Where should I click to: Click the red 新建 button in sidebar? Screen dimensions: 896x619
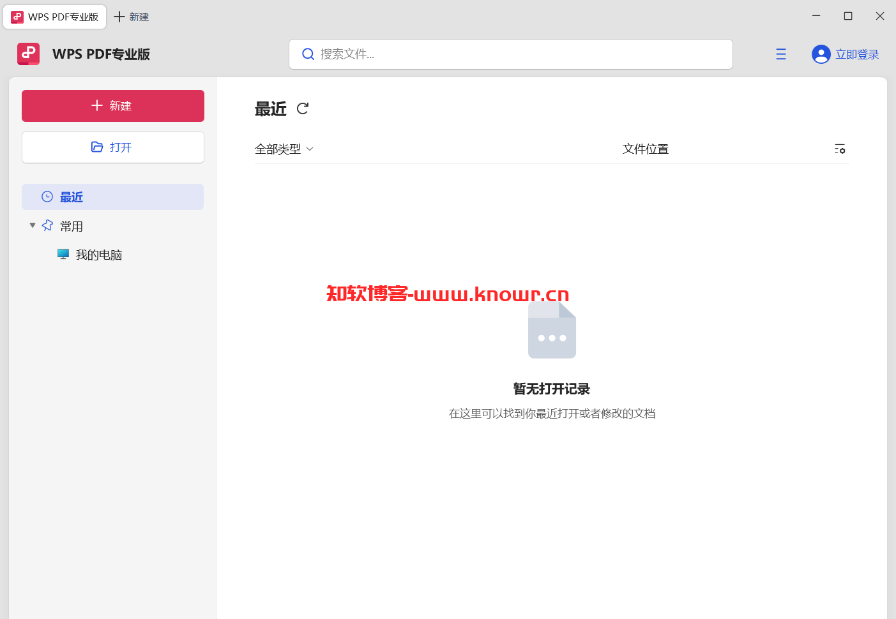(113, 106)
